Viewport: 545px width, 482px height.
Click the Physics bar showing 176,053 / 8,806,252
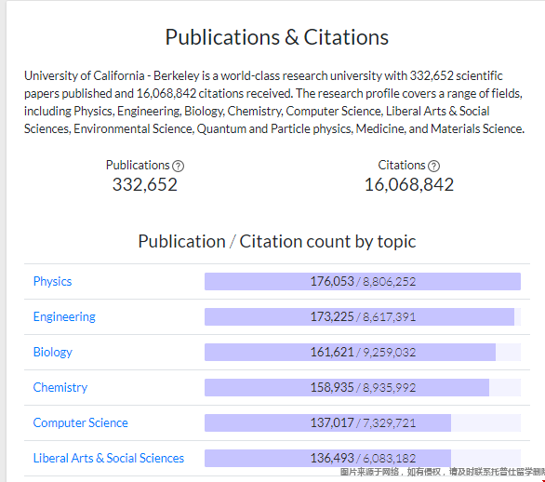pos(363,281)
